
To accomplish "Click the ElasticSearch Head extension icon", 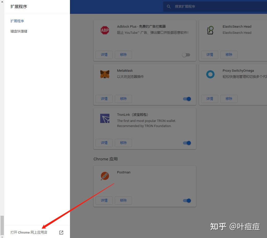I will (x=210, y=30).
